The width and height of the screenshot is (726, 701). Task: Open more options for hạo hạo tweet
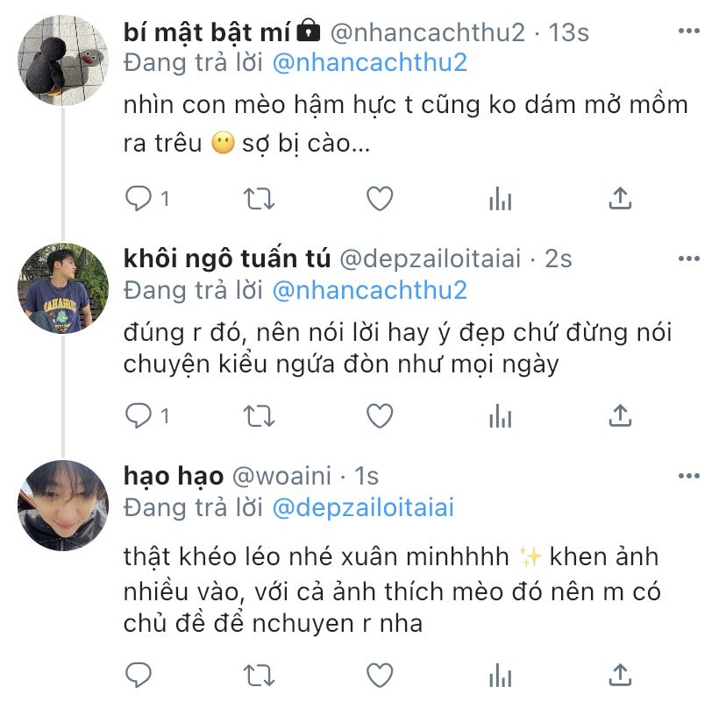[688, 476]
